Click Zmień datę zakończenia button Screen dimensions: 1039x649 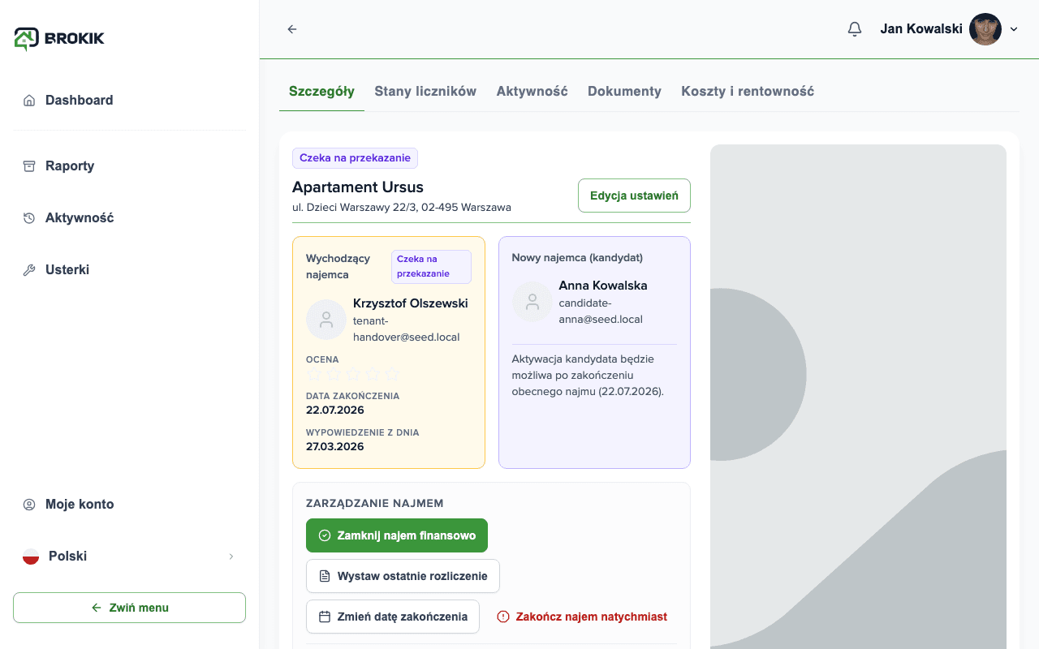pyautogui.click(x=393, y=617)
